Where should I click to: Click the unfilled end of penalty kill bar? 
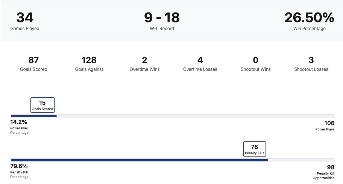tap(301, 160)
